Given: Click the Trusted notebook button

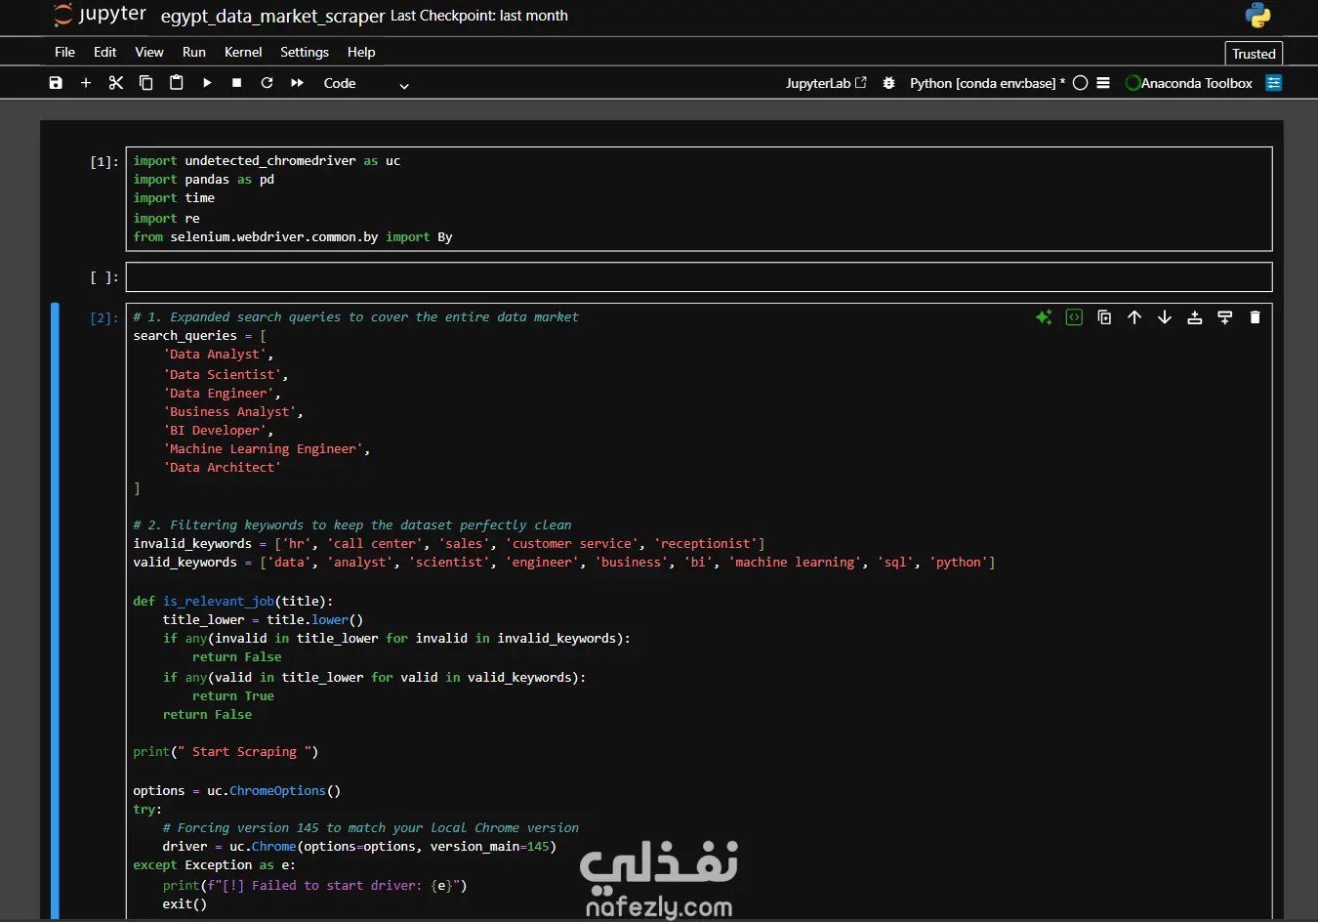Looking at the screenshot, I should (1254, 54).
